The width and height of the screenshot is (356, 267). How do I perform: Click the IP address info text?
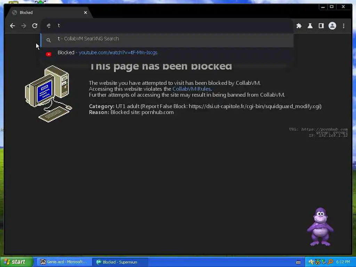[x=328, y=136]
